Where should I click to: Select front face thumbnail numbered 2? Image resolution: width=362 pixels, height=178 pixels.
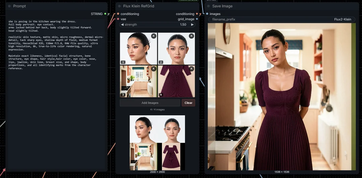coord(176,48)
